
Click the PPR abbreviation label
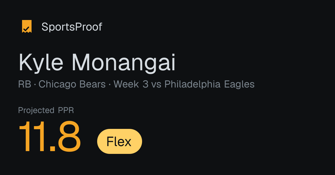pyautogui.click(x=66, y=110)
